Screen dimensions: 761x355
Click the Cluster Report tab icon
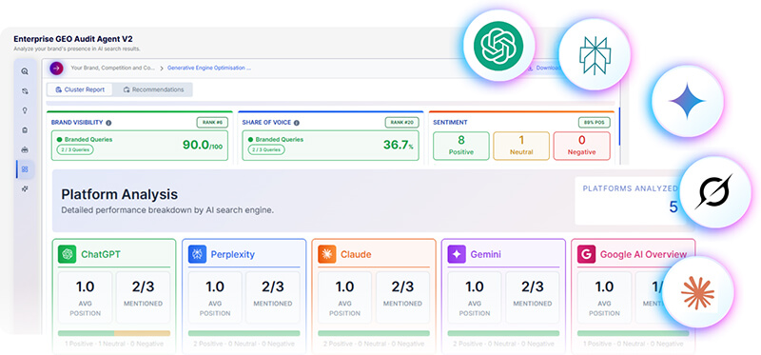coord(59,89)
